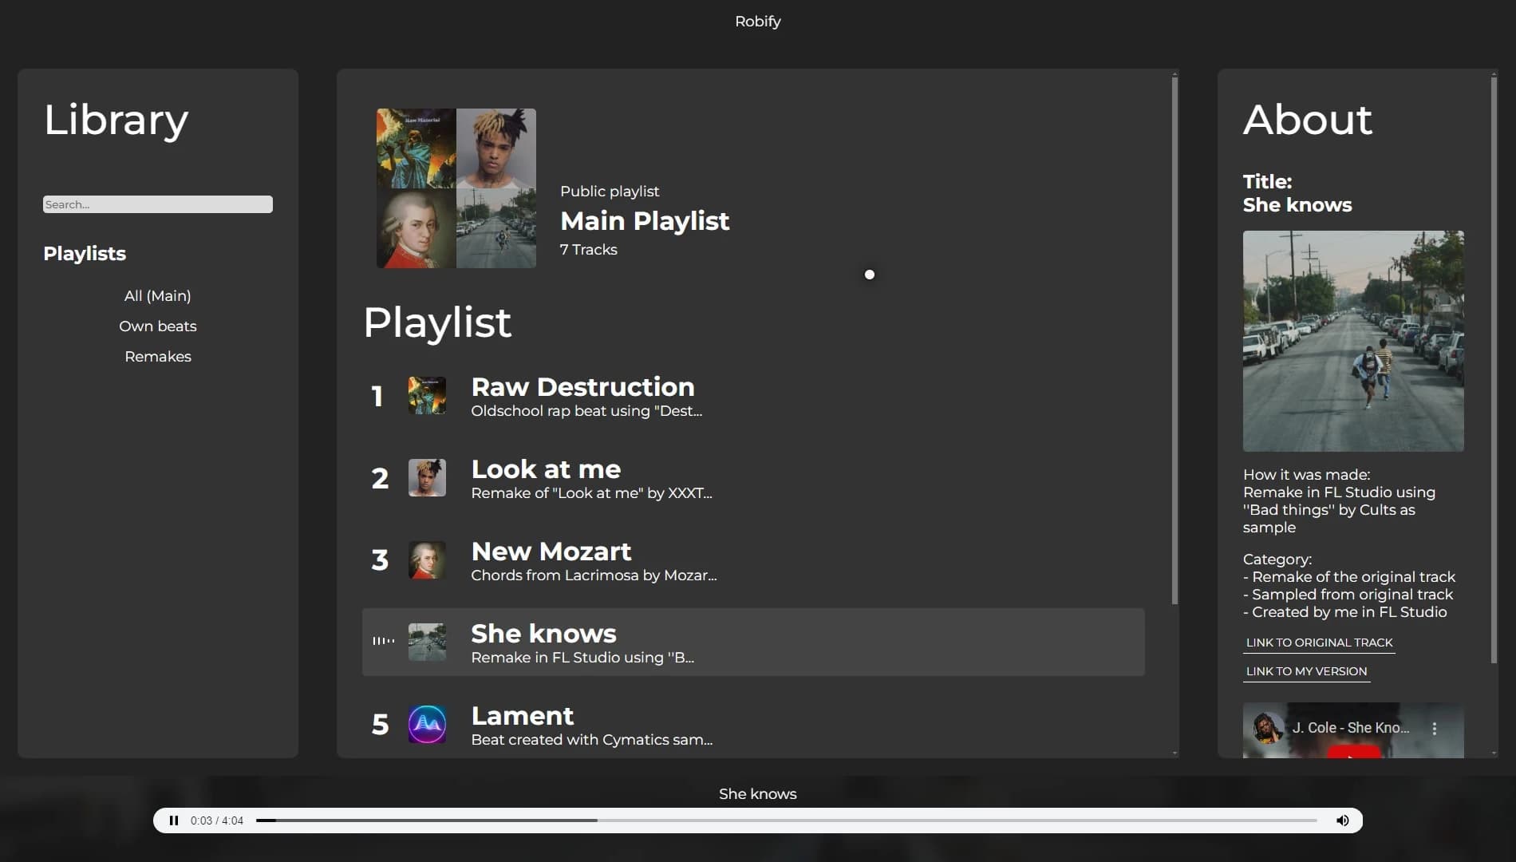Image resolution: width=1516 pixels, height=862 pixels.
Task: Select the Own beats playlist
Action: click(158, 326)
